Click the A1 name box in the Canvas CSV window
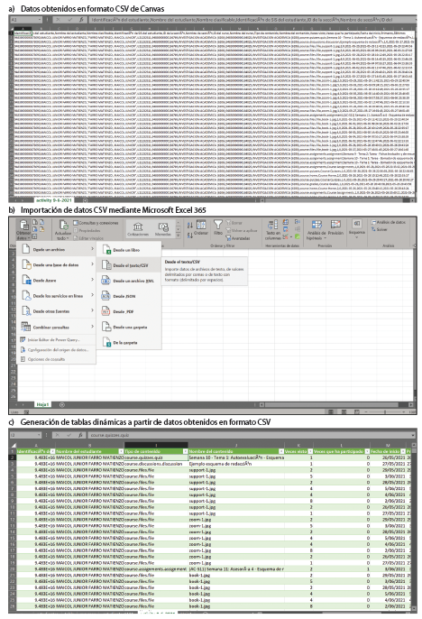The height and width of the screenshot is (619, 422). tap(25, 19)
